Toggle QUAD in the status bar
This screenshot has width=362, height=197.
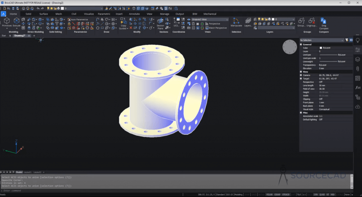tap(322, 195)
